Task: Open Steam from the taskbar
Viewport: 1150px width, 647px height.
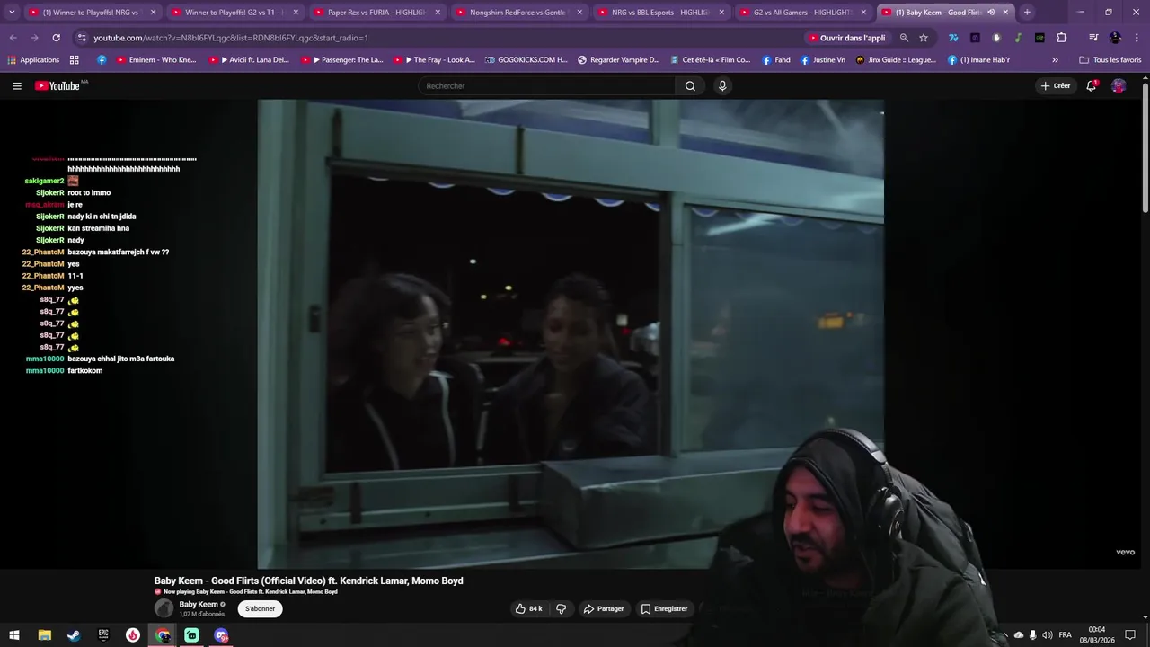Action: click(74, 635)
